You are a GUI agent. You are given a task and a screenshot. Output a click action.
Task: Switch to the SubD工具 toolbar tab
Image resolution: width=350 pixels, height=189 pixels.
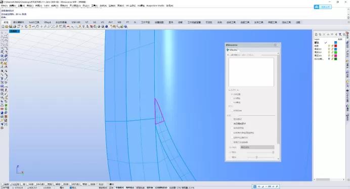[x=34, y=22]
